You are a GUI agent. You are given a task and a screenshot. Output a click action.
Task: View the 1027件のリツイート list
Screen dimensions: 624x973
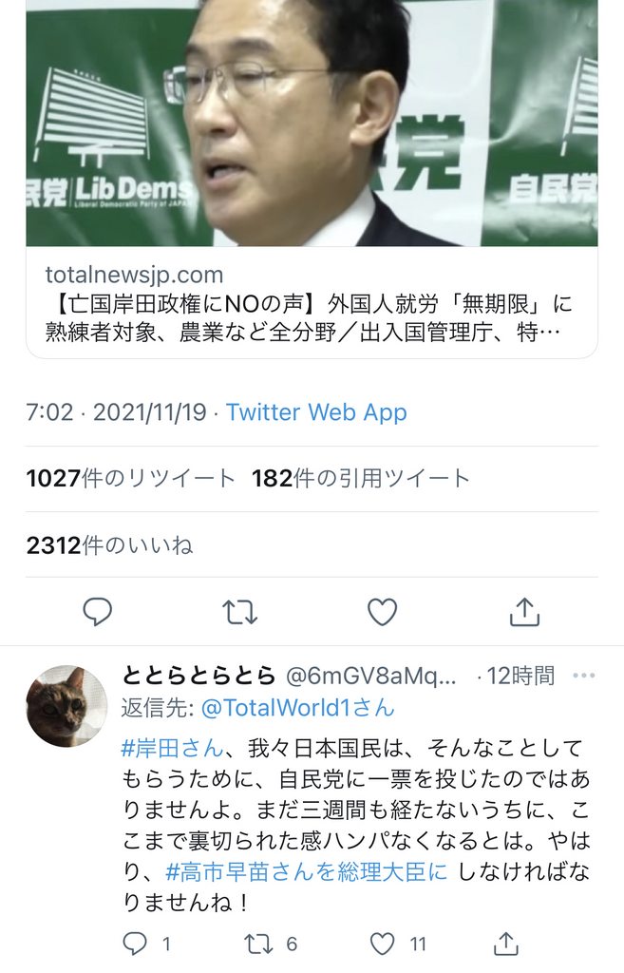[130, 479]
